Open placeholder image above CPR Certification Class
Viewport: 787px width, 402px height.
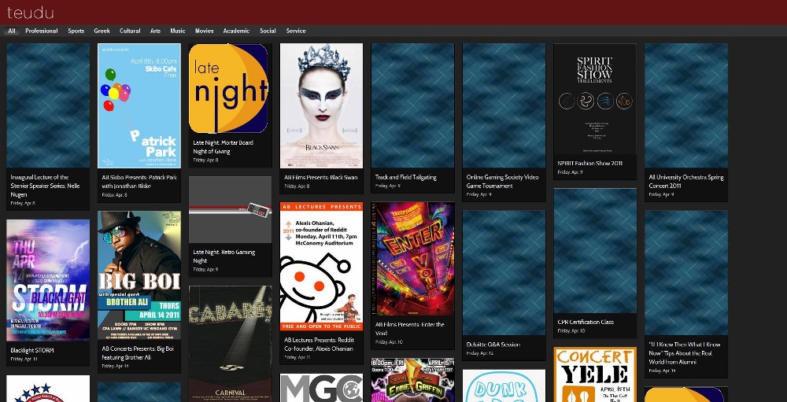point(595,251)
